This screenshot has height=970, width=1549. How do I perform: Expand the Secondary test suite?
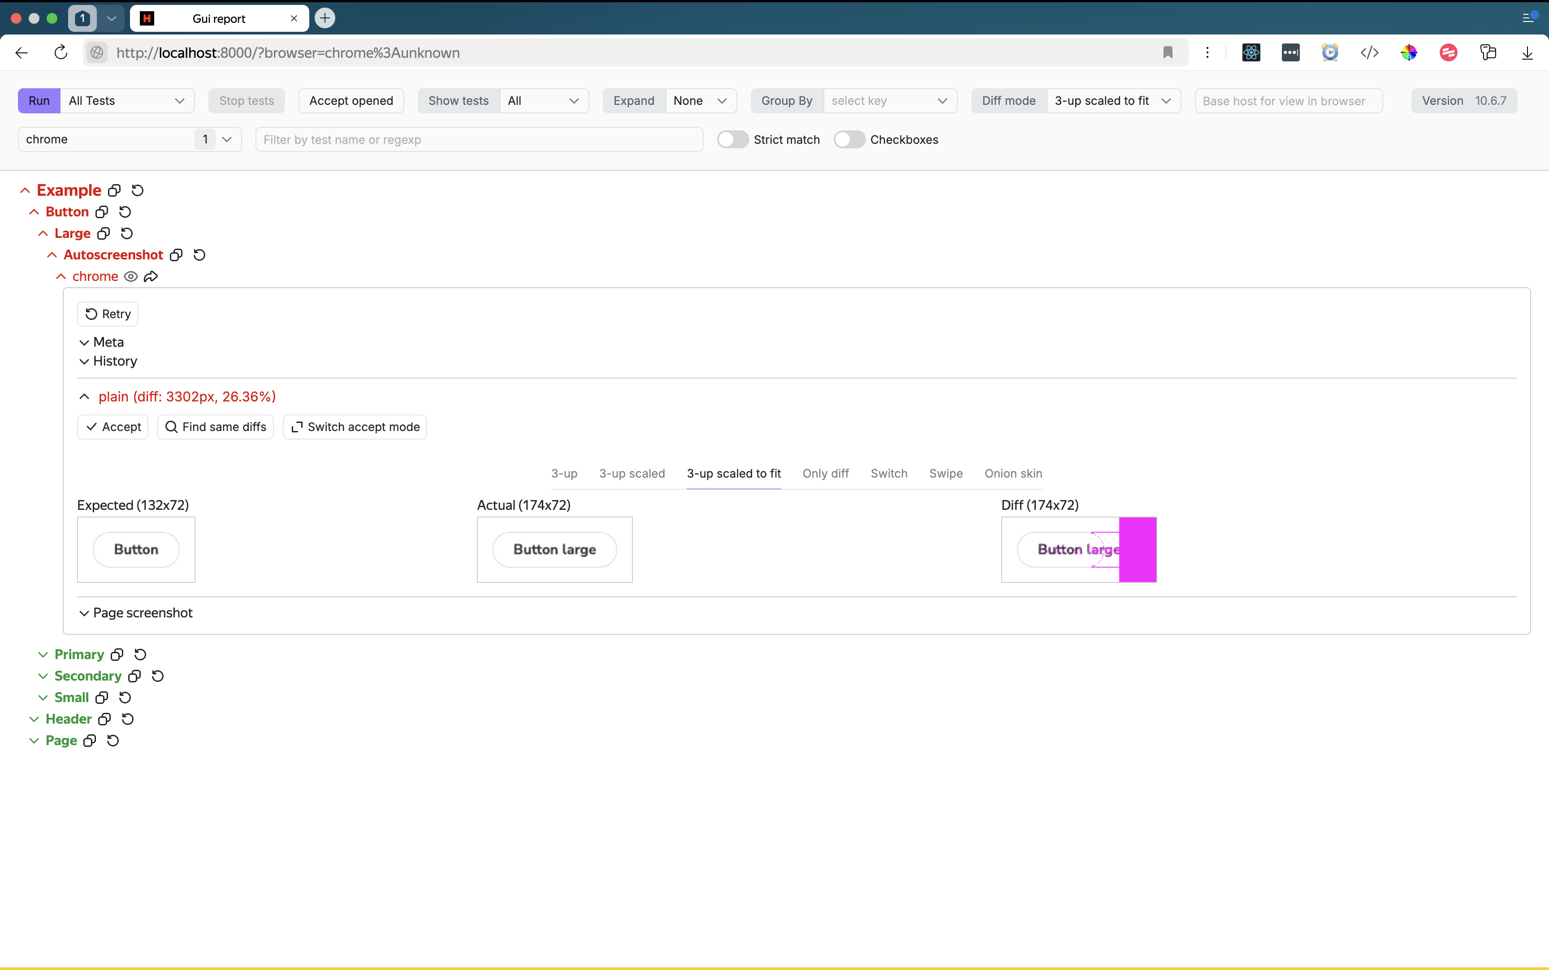(87, 676)
